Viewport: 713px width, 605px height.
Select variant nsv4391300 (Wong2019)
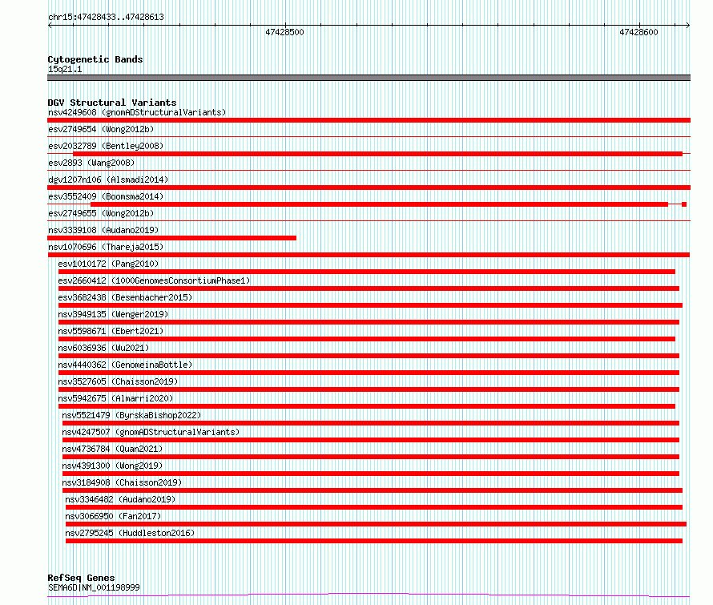coord(112,466)
